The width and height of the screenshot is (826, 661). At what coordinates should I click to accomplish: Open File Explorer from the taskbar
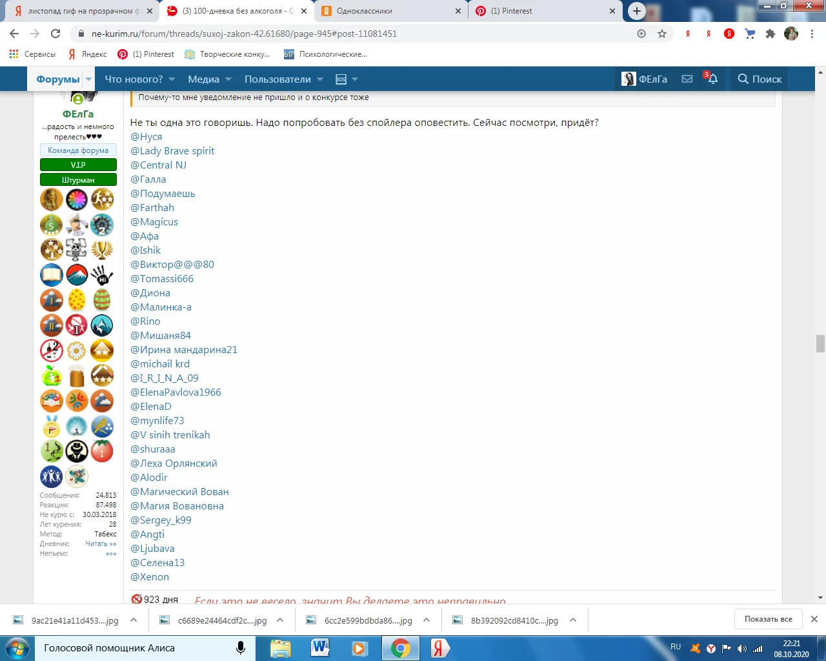280,648
